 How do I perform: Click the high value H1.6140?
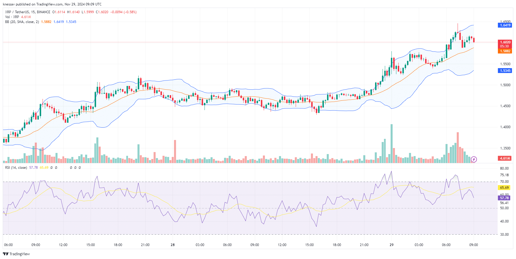(73, 12)
